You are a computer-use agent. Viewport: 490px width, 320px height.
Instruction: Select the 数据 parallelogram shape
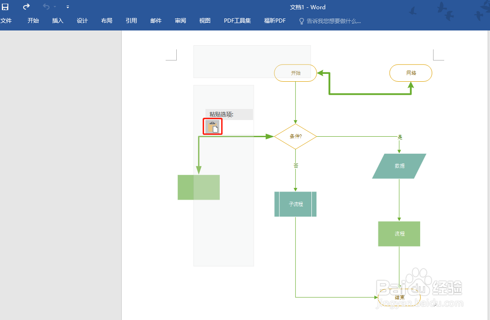coord(399,166)
